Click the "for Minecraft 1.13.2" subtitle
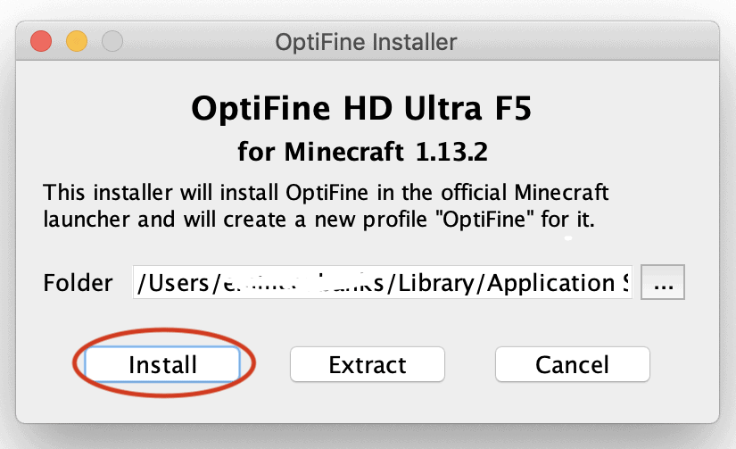This screenshot has height=449, width=736. tap(363, 152)
